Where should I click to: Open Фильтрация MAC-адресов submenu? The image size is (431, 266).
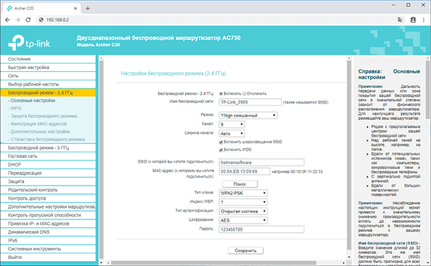click(x=37, y=123)
